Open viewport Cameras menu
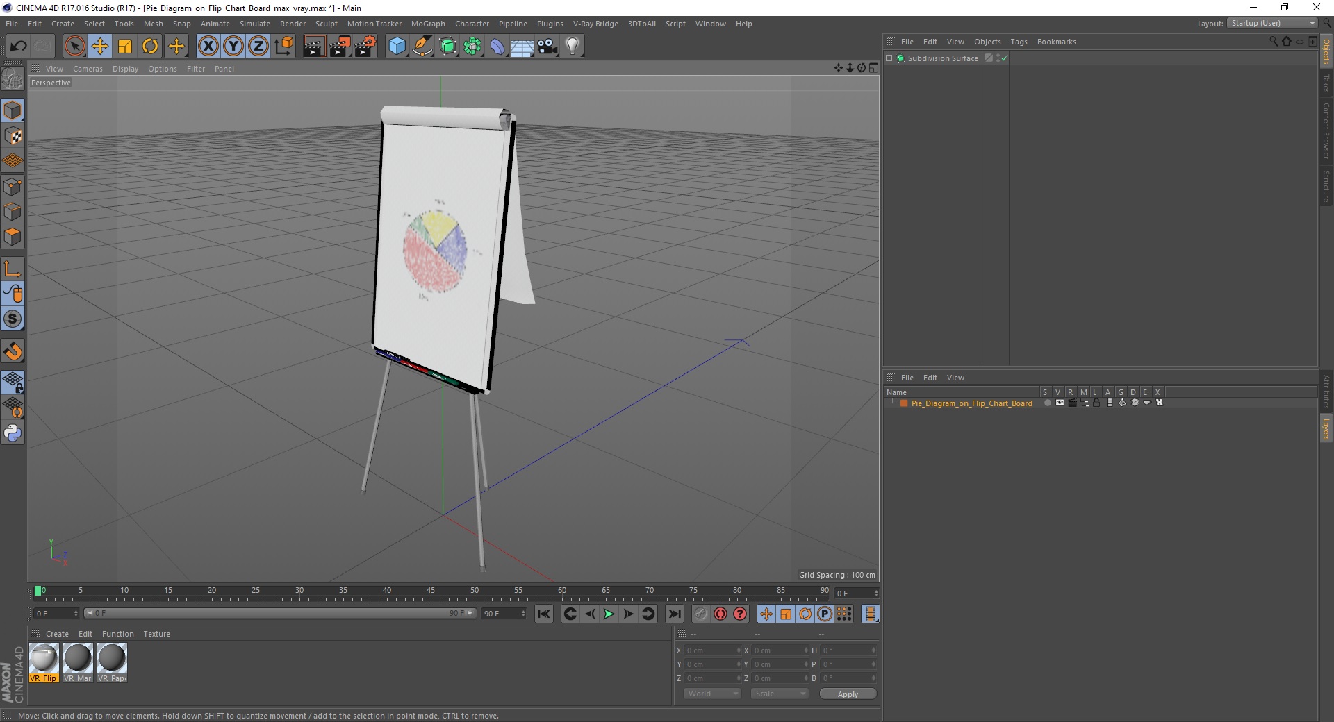The image size is (1334, 722). coord(88,69)
